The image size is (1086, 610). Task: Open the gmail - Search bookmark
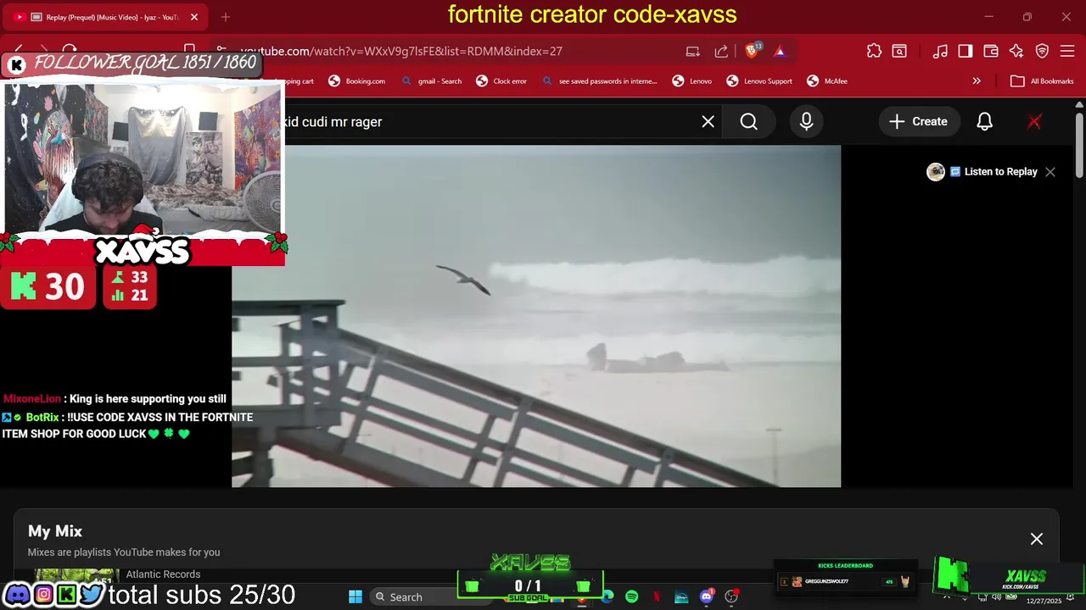431,81
